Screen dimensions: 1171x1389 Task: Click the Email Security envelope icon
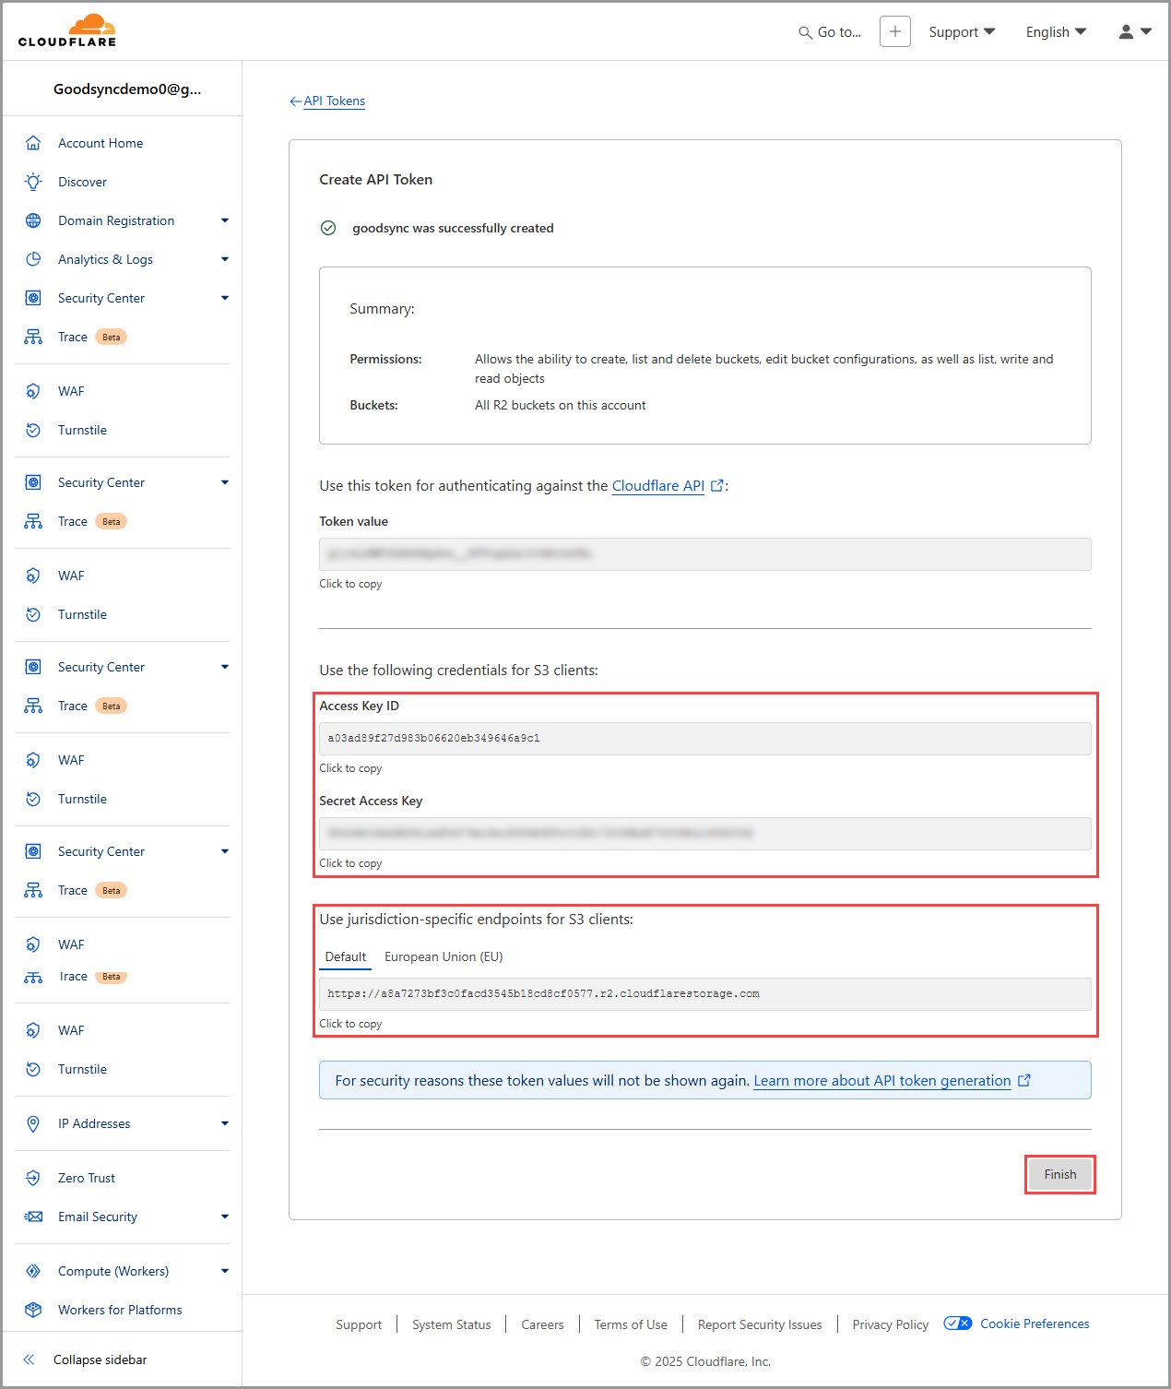click(33, 1217)
